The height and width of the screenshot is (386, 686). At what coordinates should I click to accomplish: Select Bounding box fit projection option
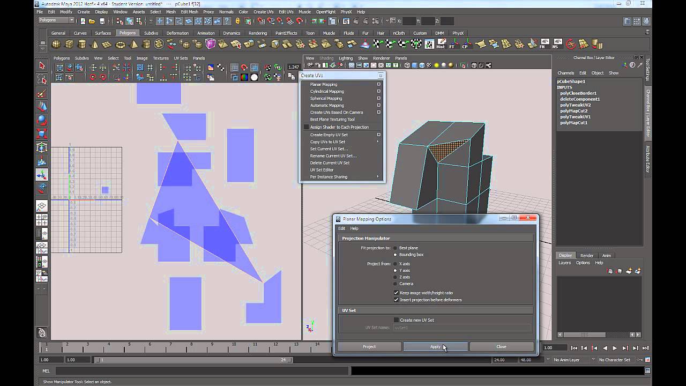click(396, 255)
